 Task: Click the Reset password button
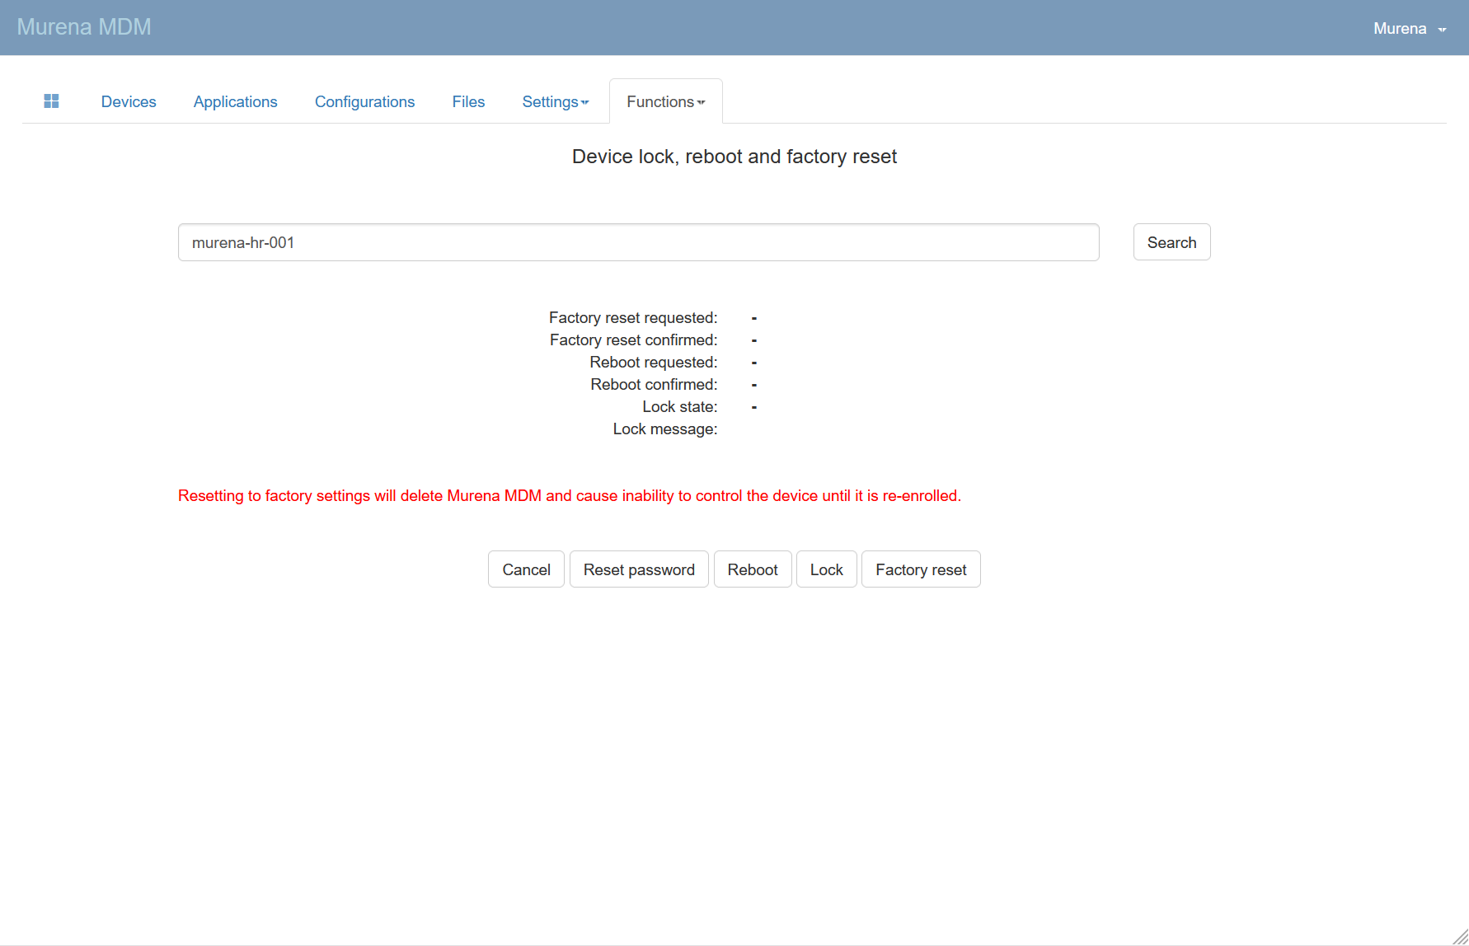coord(639,569)
